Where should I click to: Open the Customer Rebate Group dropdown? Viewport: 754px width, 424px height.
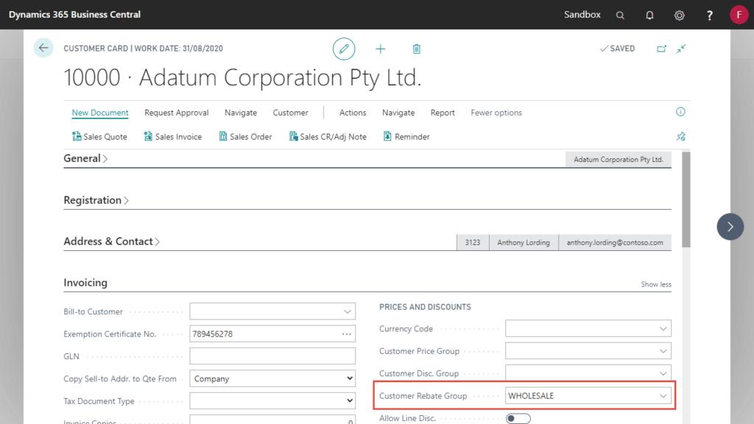663,396
